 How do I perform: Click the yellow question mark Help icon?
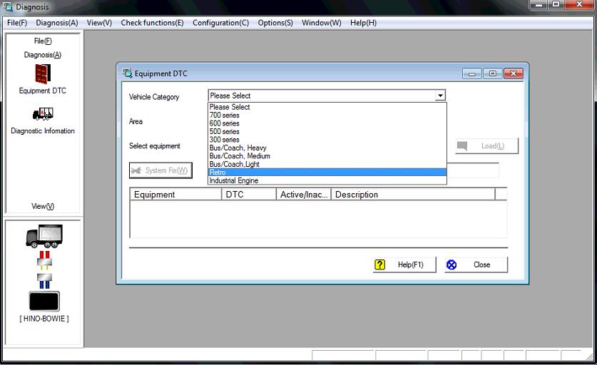(x=379, y=264)
